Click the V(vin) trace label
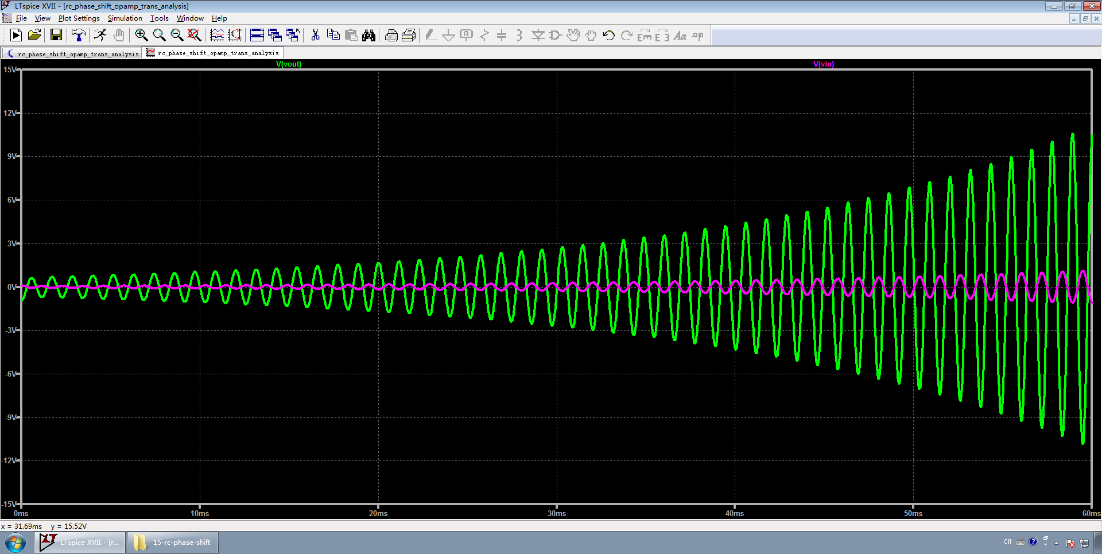The image size is (1102, 554). point(823,64)
